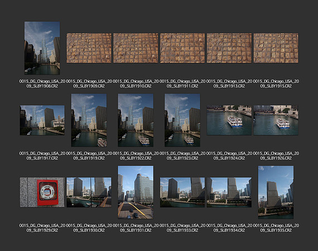Click portrait river thumbnail 5L8Y1923.CR2
This screenshot has height=251, width=318.
pyautogui.click(x=182, y=120)
